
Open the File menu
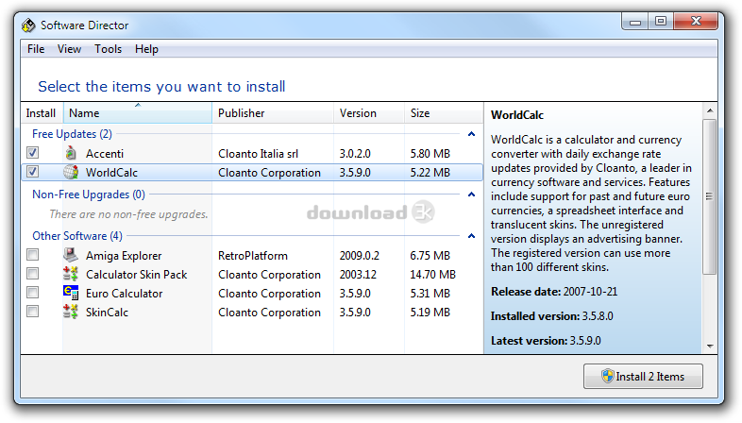36,49
